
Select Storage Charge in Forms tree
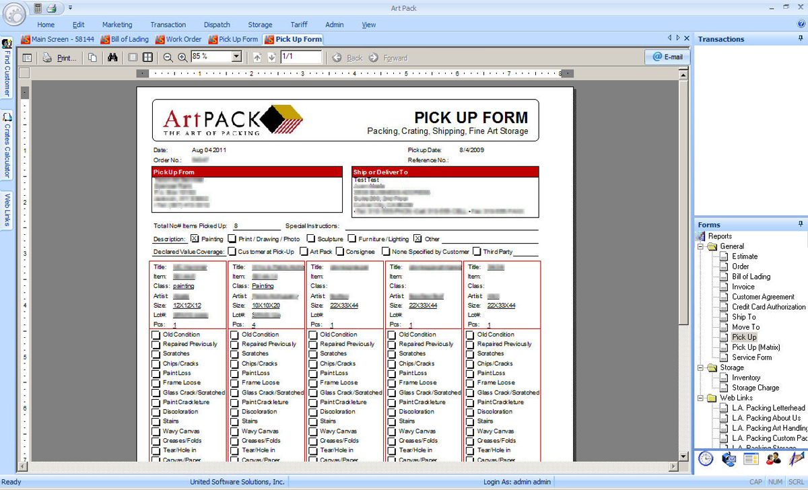point(755,388)
